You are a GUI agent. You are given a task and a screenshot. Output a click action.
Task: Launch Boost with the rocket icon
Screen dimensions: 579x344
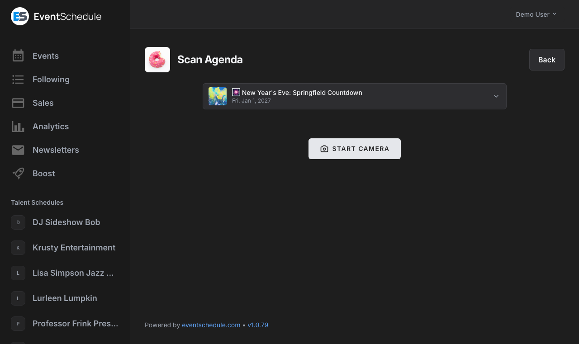[18, 174]
